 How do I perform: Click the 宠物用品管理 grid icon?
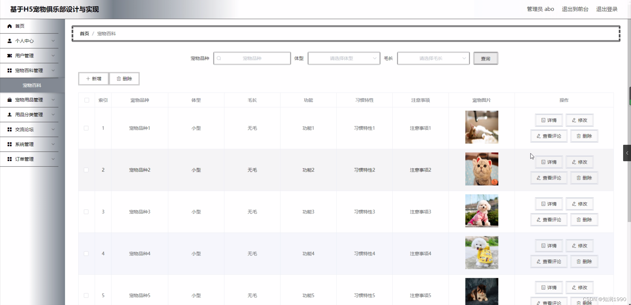click(10, 100)
